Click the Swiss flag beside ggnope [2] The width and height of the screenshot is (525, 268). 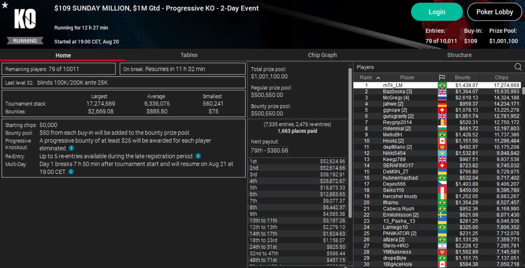[x=442, y=110]
